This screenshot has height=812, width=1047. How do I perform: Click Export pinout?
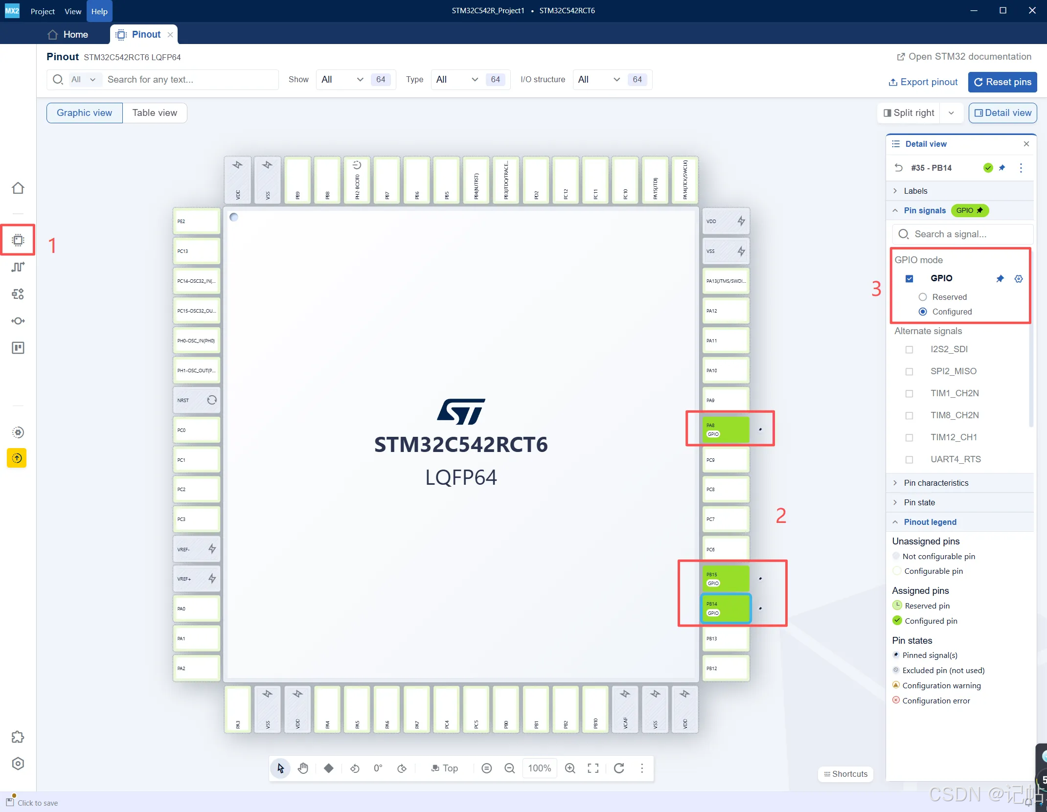(x=923, y=82)
